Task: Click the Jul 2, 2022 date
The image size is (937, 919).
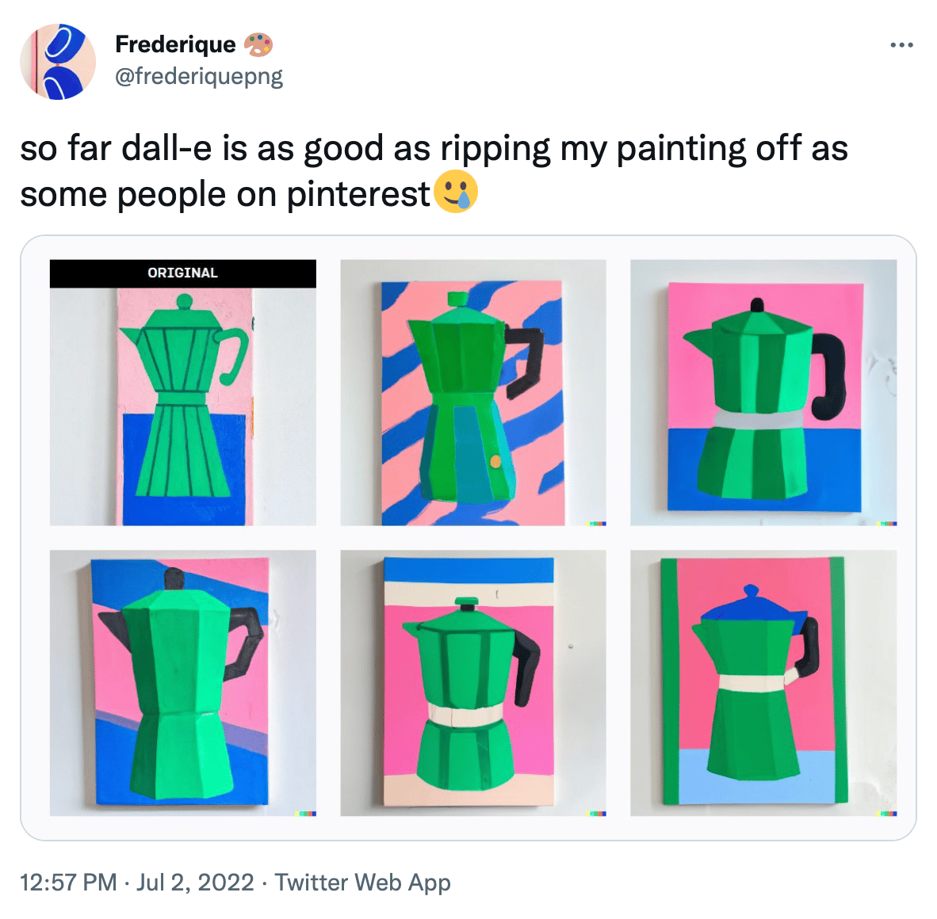Action: 195,882
